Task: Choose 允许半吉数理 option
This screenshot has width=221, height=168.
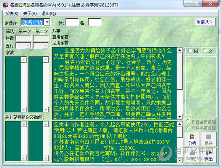Action: point(187,127)
